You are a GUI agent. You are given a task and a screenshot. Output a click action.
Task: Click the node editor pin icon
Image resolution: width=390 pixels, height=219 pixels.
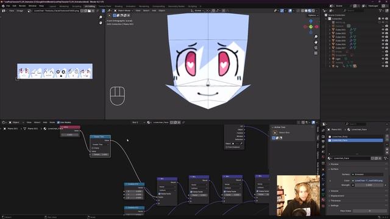click(x=183, y=122)
